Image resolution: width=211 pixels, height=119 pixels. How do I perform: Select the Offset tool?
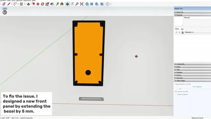click(33, 4)
